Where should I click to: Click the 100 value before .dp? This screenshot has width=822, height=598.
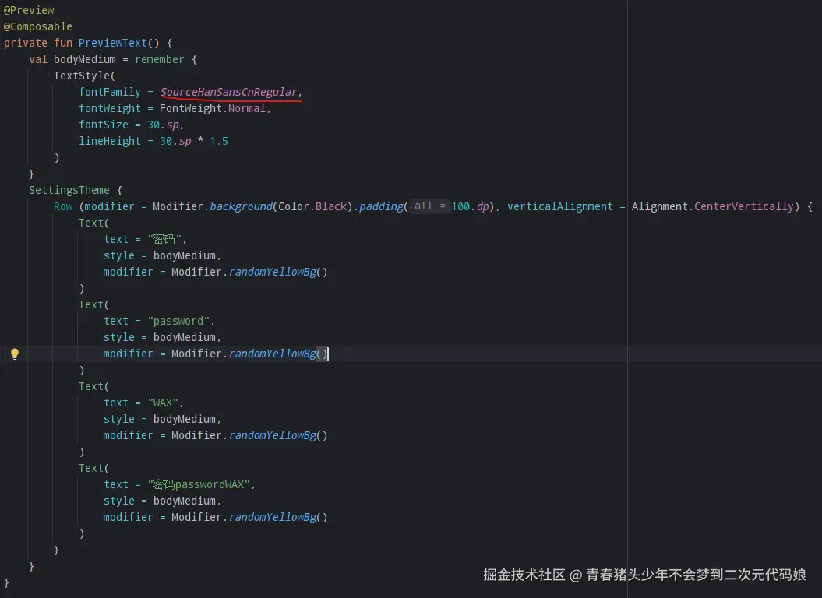pos(460,206)
